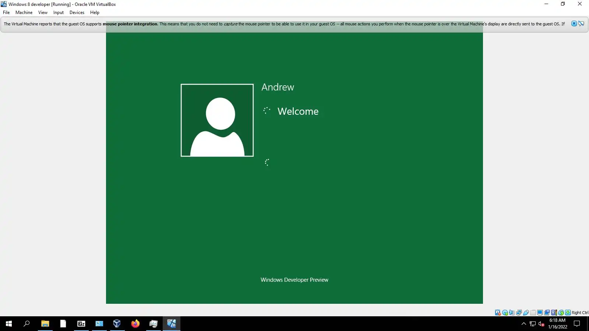This screenshot has width=589, height=331.
Task: Open the Devices menu
Action: (x=77, y=13)
